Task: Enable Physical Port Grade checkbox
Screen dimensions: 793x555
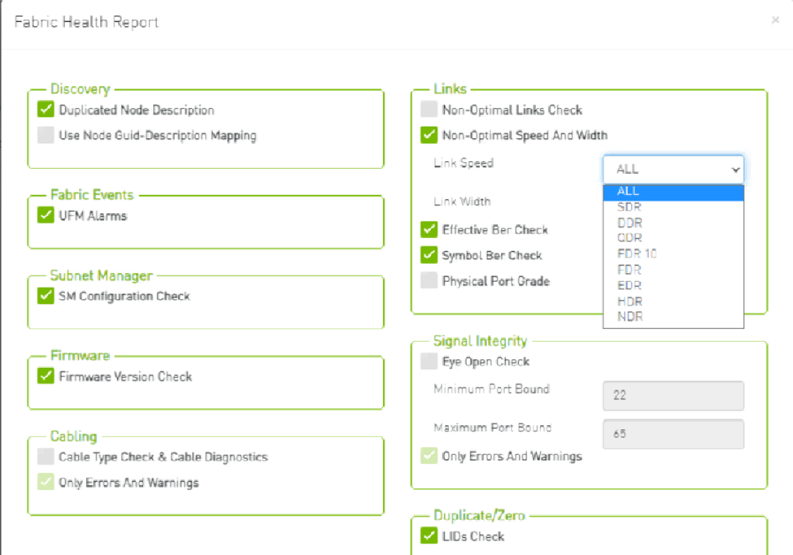Action: pyautogui.click(x=429, y=281)
